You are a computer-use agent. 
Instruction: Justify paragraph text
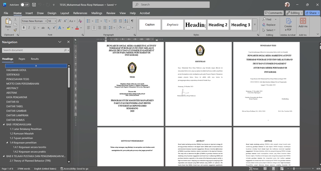(105, 28)
